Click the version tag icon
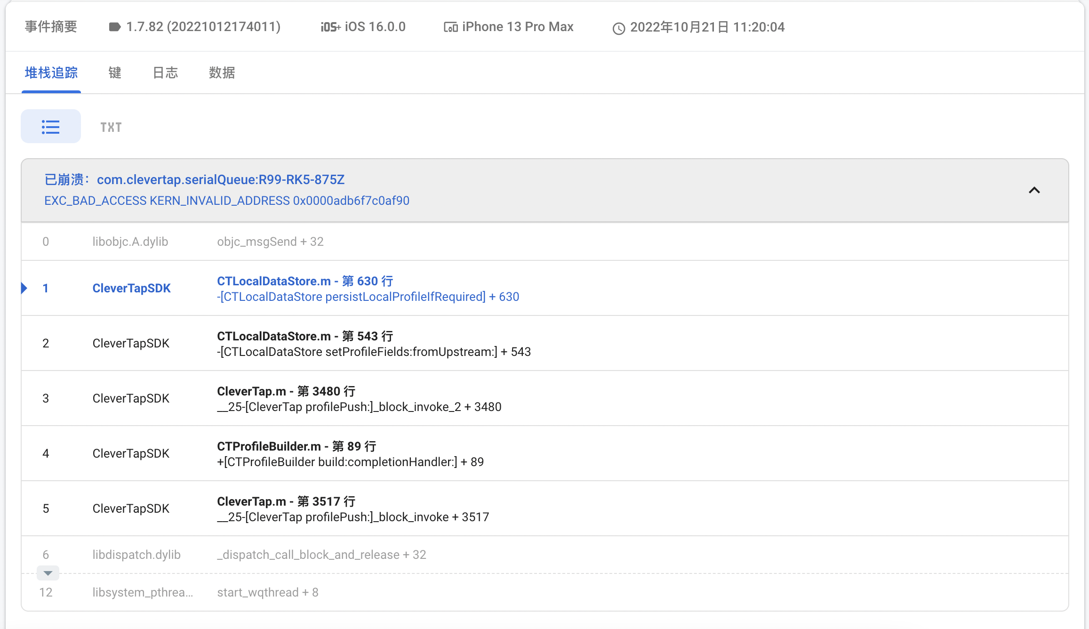The height and width of the screenshot is (629, 1089). coord(114,27)
